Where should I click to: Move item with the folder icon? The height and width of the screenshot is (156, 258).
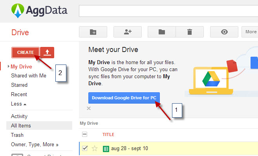coord(162,32)
